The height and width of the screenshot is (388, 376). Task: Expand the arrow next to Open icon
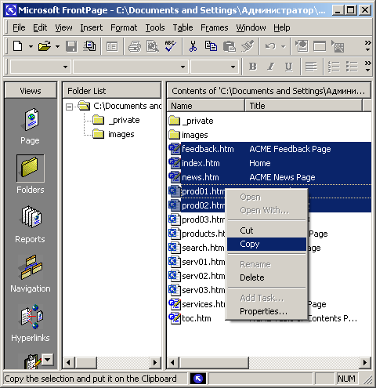pos(57,47)
